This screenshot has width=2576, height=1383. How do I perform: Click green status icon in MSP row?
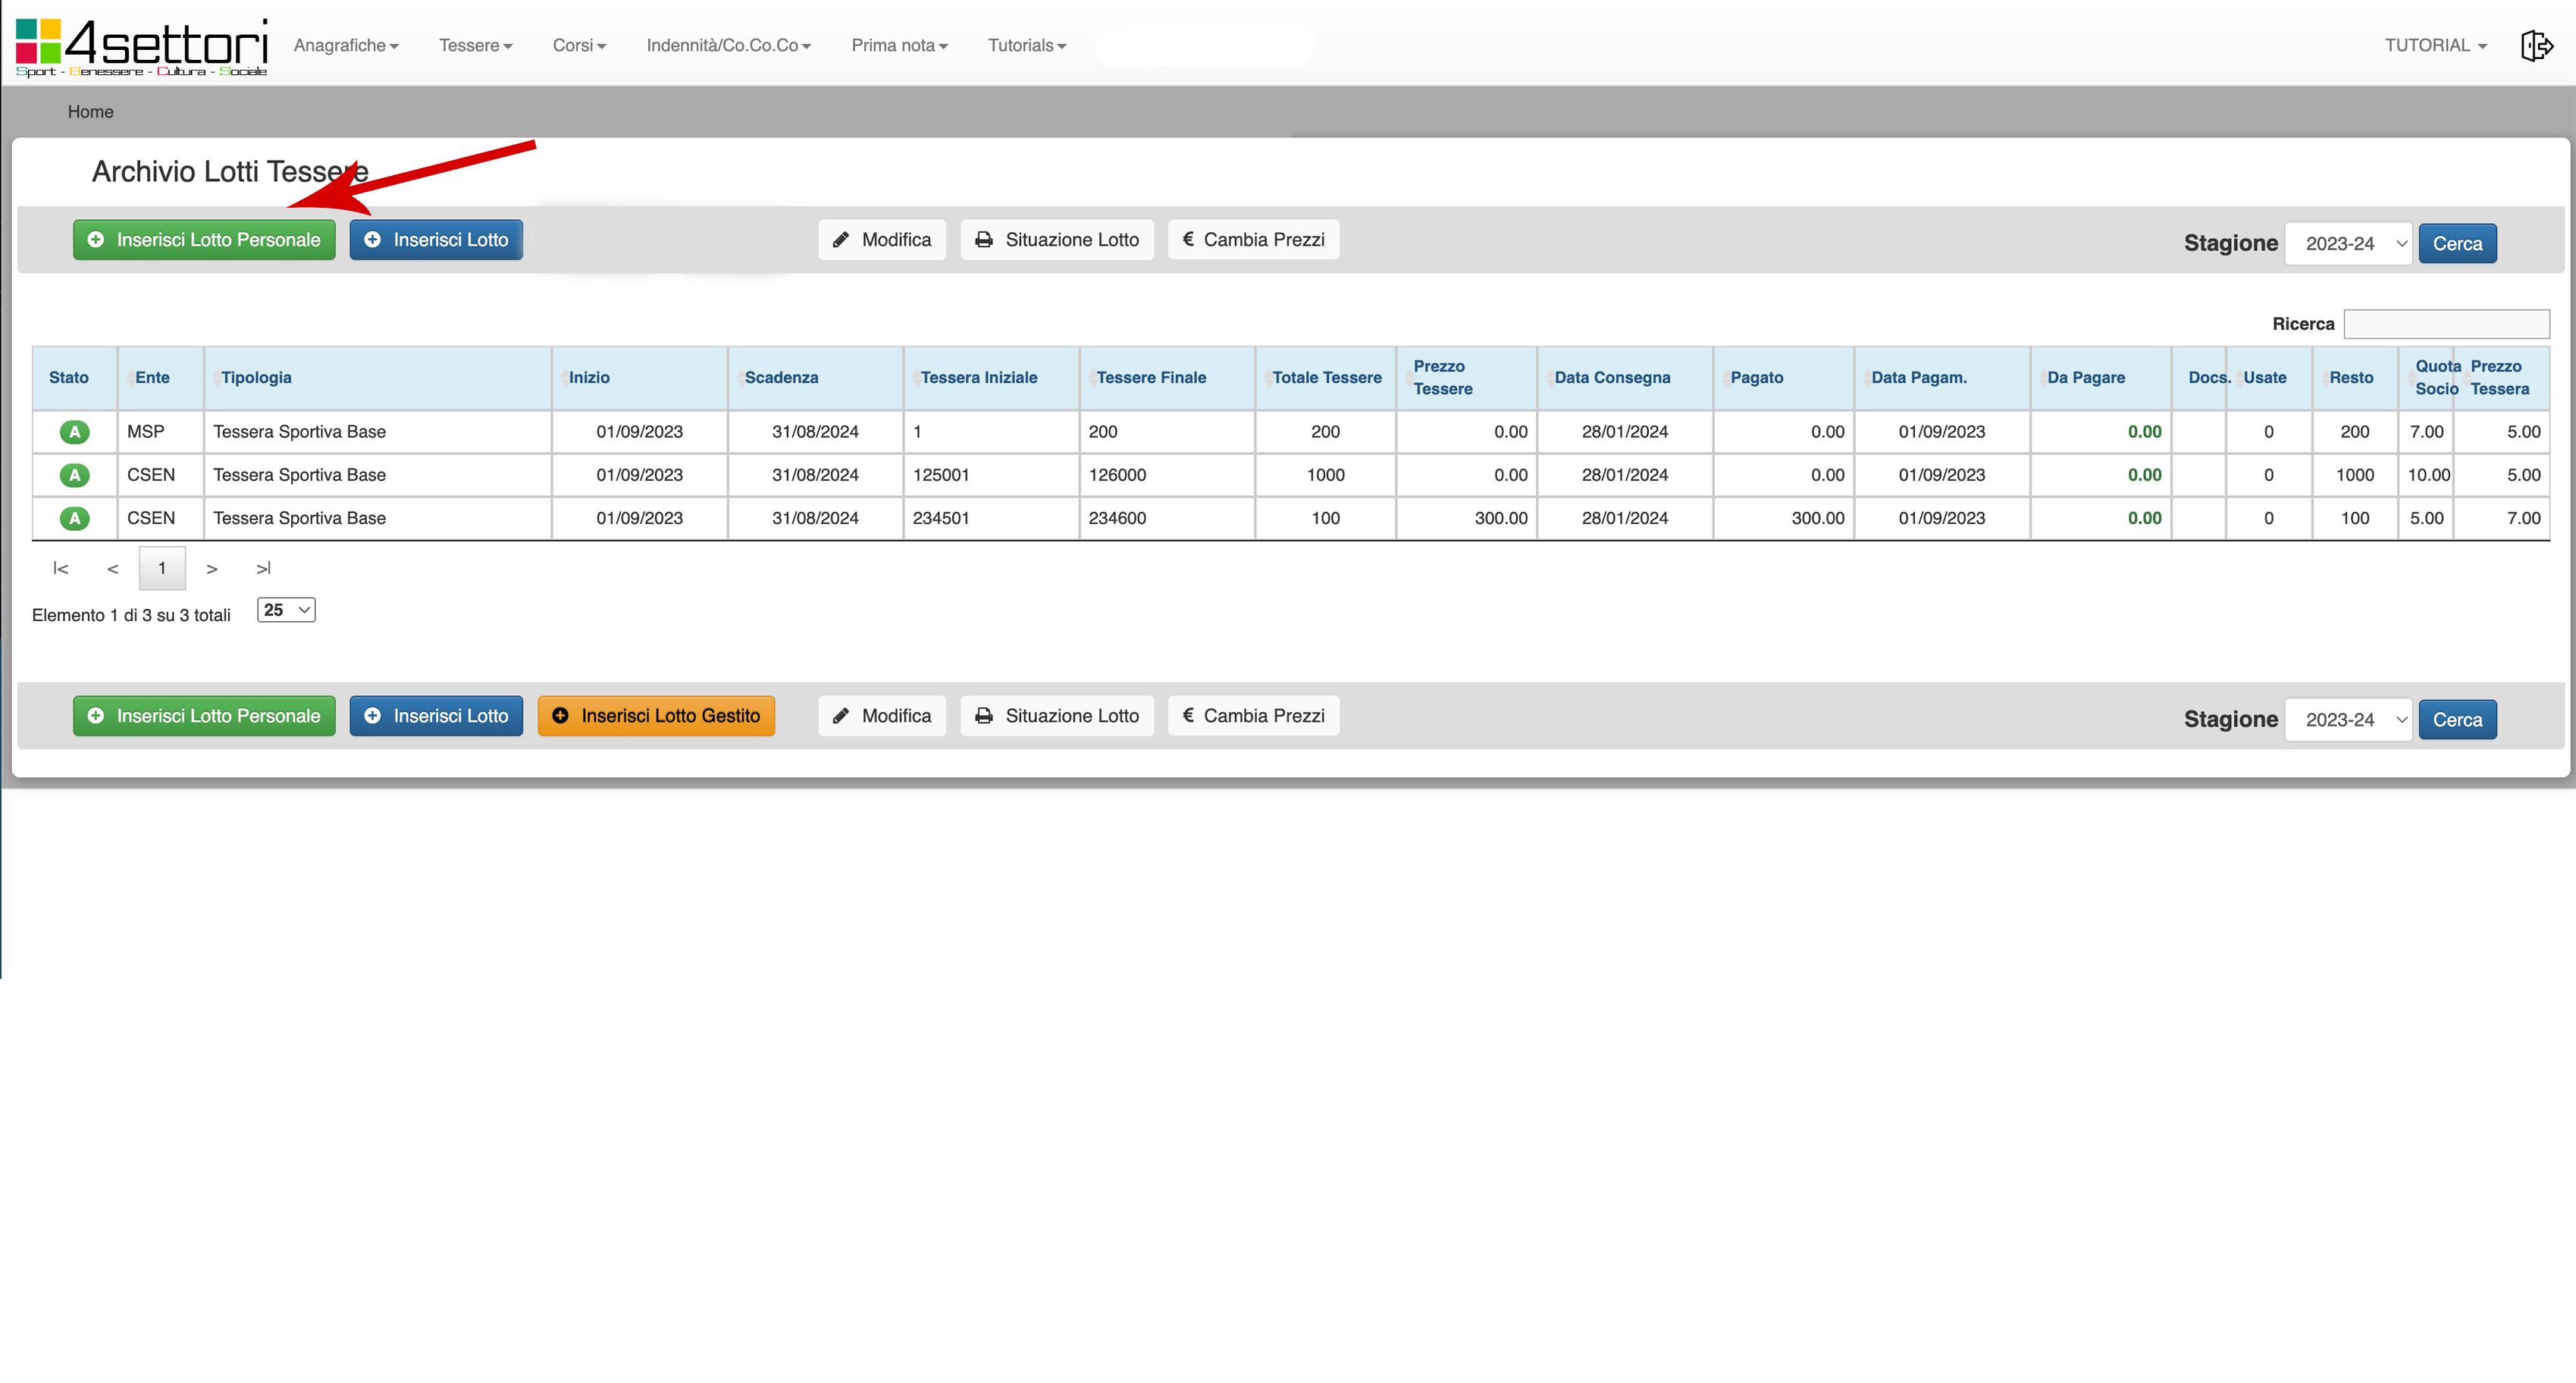(74, 432)
